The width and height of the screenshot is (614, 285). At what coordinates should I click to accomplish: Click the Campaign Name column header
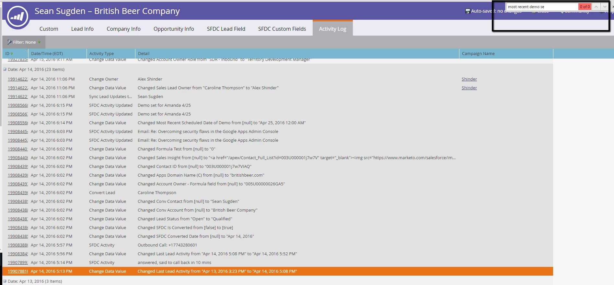click(506, 53)
